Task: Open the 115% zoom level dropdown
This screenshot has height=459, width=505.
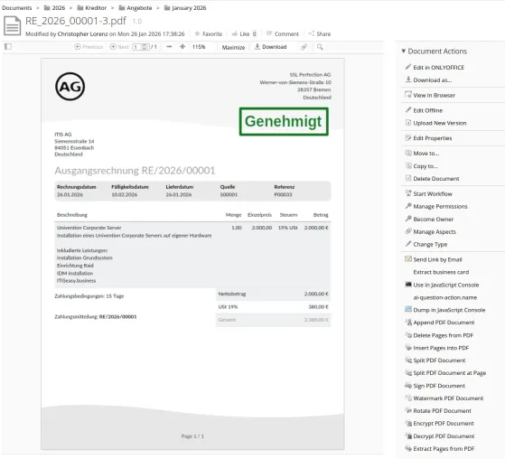Action: (199, 47)
